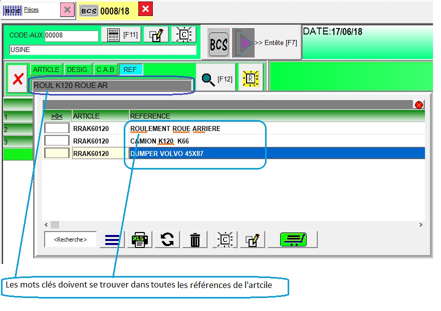The image size is (441, 311).
Task: Click the trash delete icon
Action: 194,240
